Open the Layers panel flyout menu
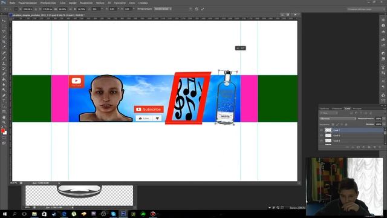The width and height of the screenshot is (387, 218). click(x=384, y=108)
